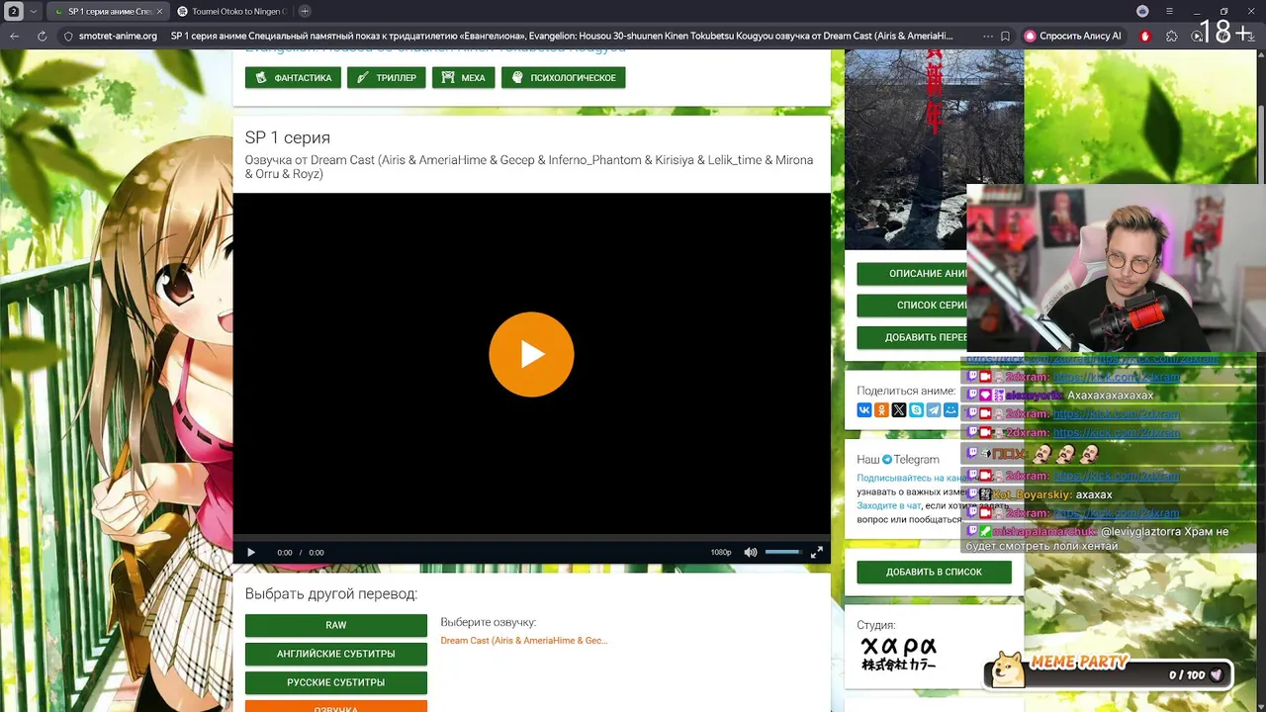Bookmark the page with the bookmark icon

click(1005, 36)
